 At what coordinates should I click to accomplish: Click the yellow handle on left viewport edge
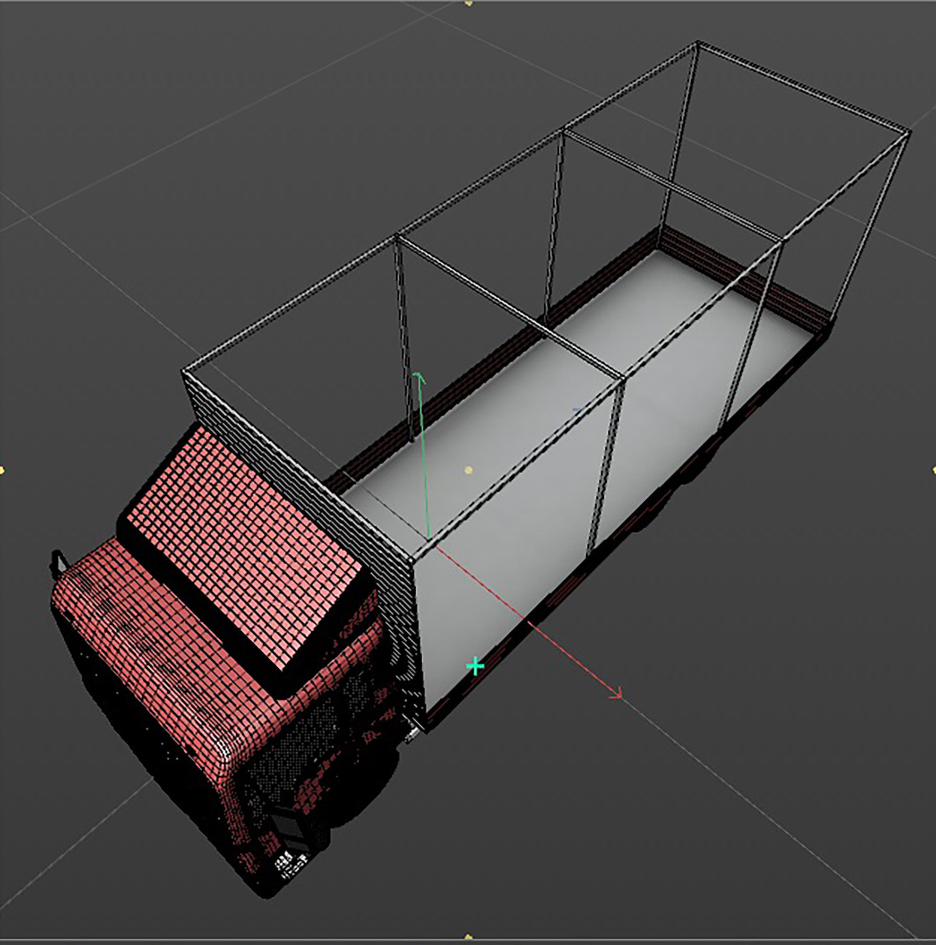tap(2, 471)
